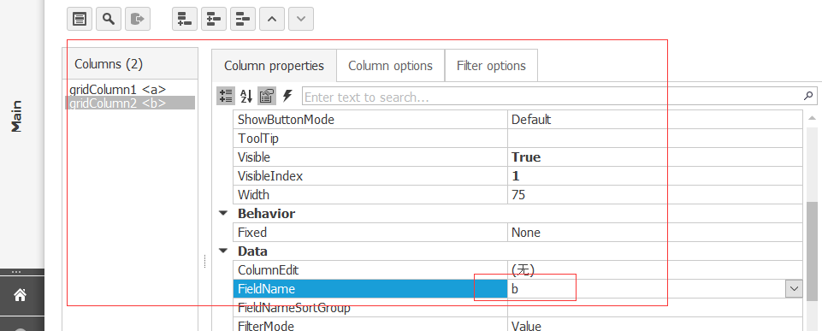Select the ToolTip property name
822x331 pixels.
(370, 139)
